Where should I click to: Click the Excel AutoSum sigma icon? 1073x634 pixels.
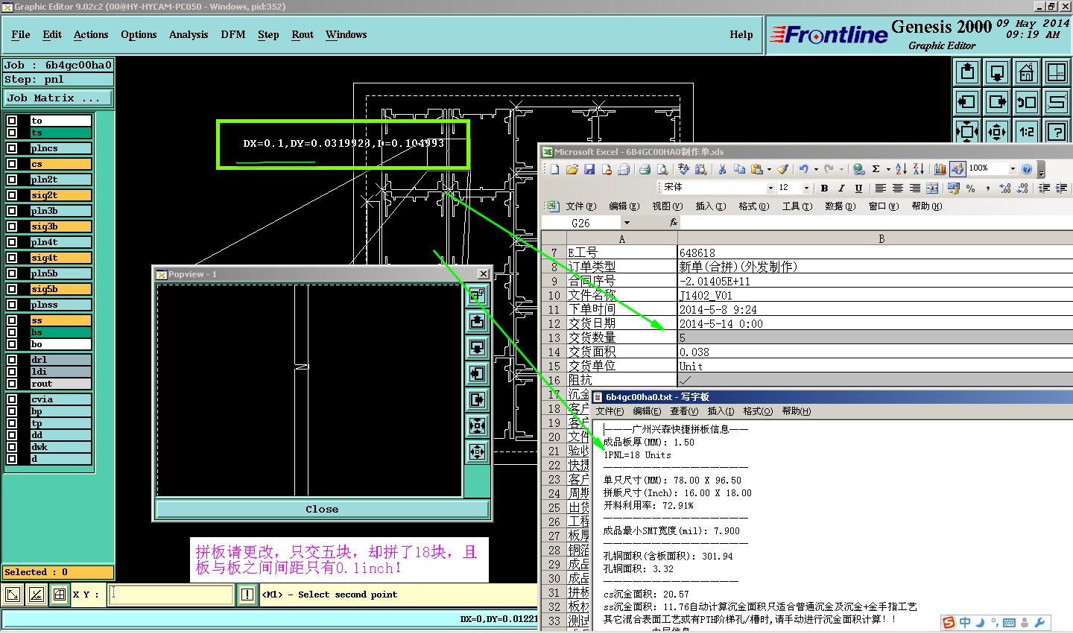pos(876,169)
